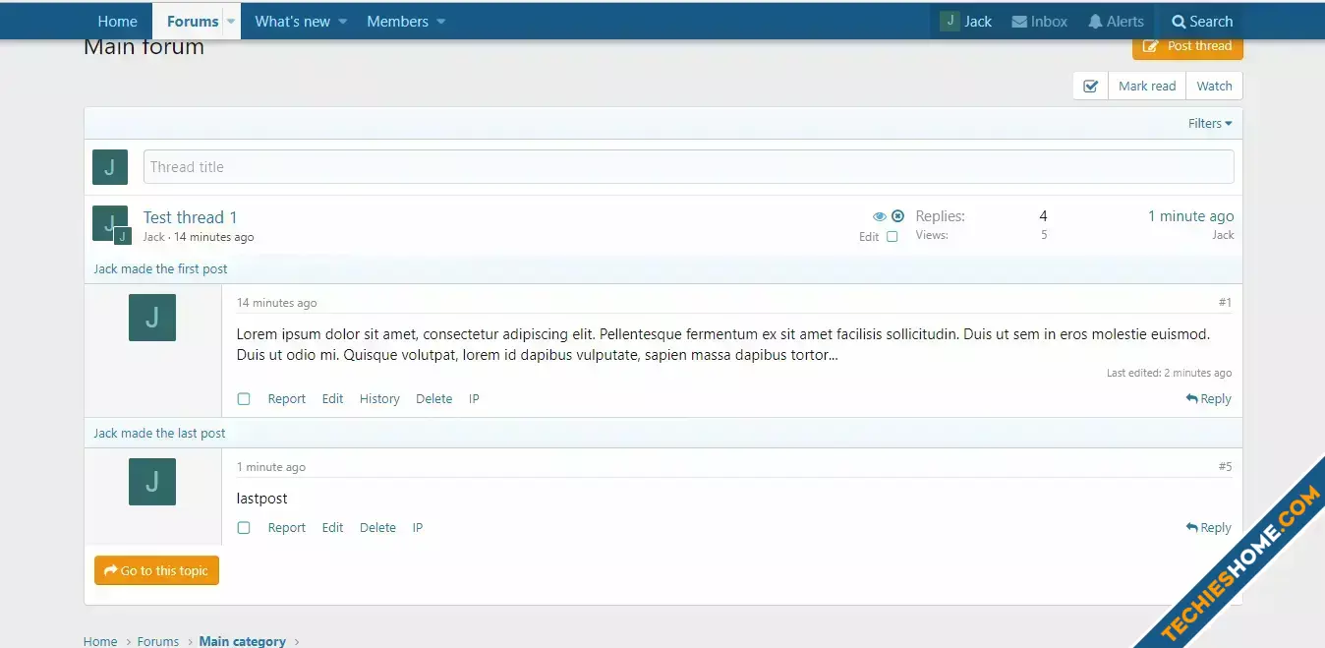
Task: Click the watched-thread eye icon on Test thread 1
Action: [x=880, y=216]
